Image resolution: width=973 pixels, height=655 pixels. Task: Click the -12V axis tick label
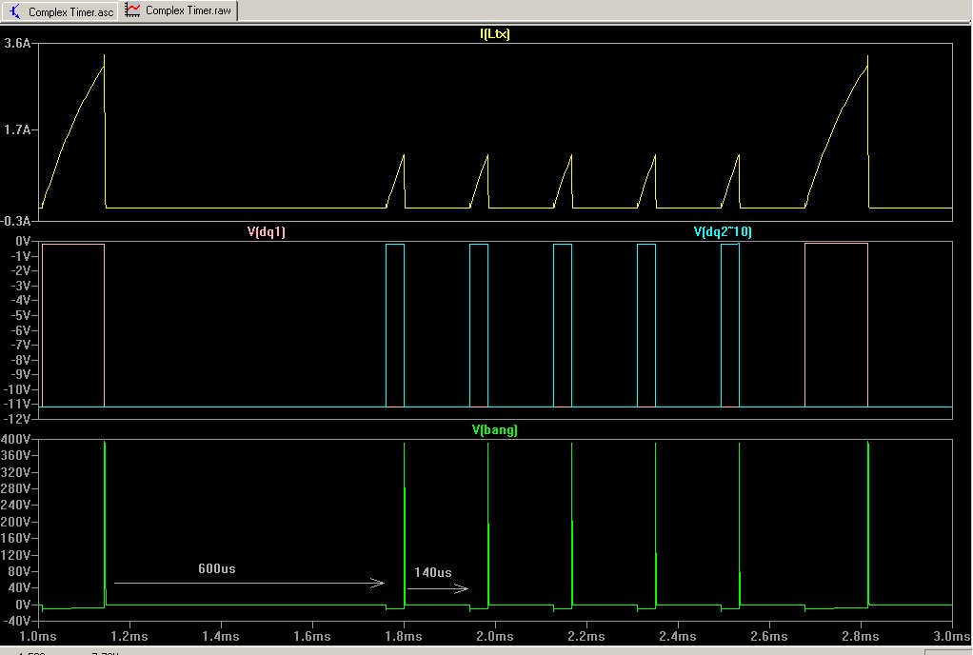tap(17, 419)
